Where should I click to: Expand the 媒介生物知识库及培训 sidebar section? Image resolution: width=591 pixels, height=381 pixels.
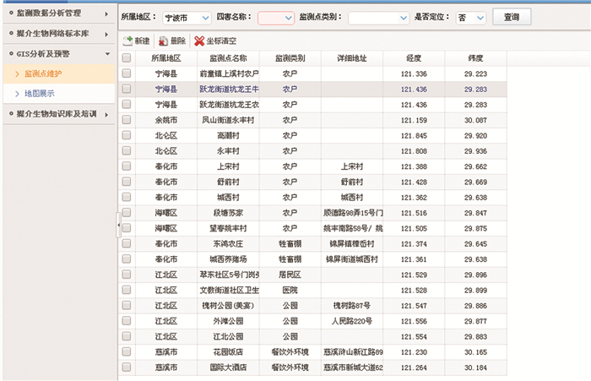58,113
